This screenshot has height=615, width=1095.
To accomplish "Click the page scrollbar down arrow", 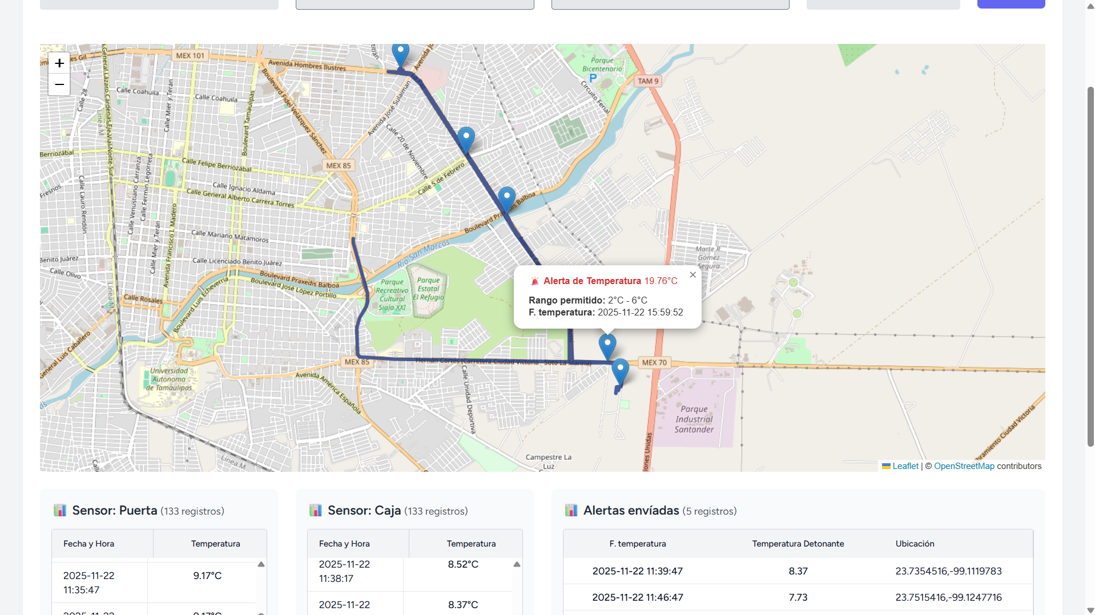I will (1090, 610).
